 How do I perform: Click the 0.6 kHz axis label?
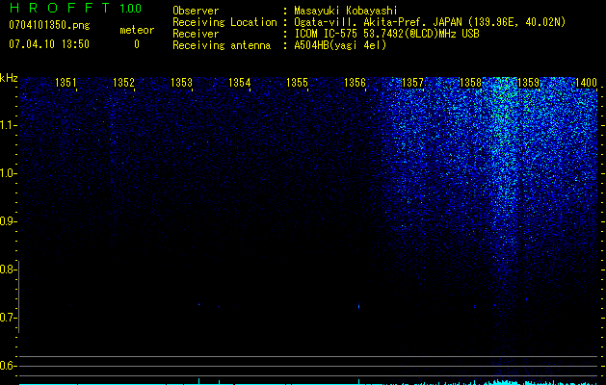(x=8, y=366)
